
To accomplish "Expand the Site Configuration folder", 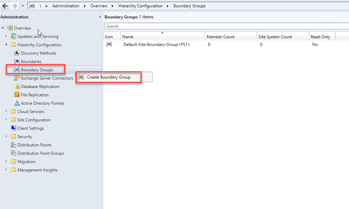I will (x=6, y=120).
